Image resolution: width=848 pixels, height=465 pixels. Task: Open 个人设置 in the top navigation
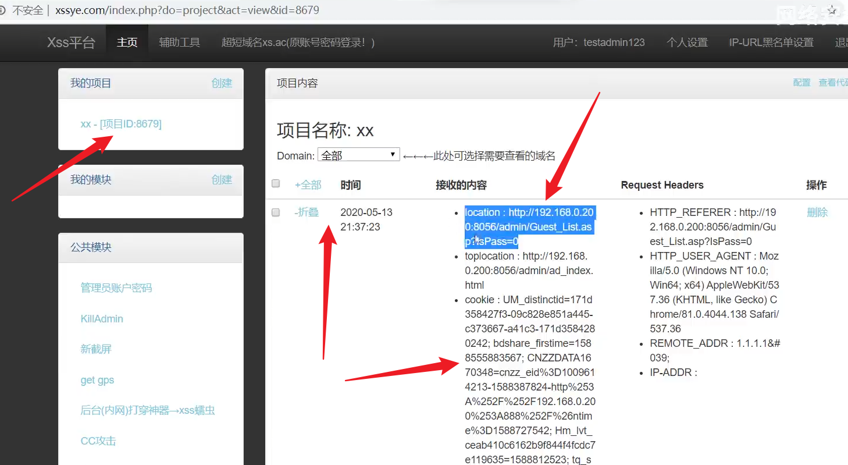click(x=687, y=42)
